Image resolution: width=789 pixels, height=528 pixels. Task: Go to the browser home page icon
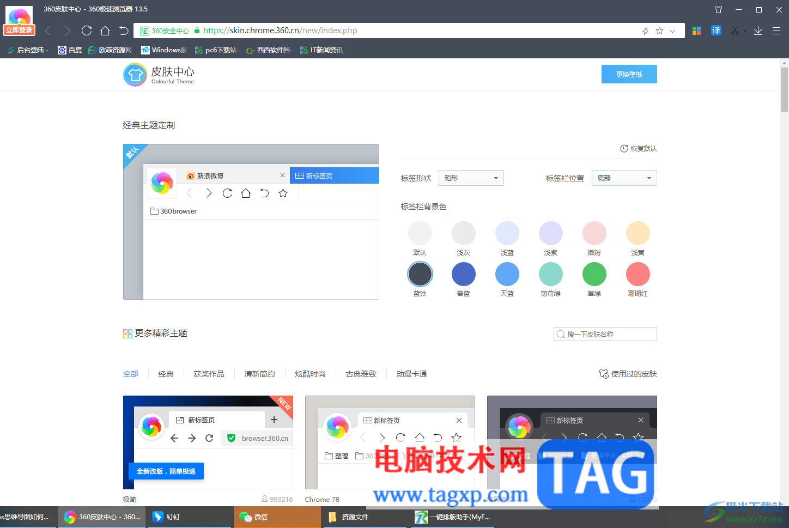[105, 31]
